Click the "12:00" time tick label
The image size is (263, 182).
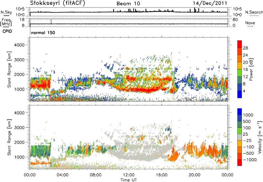point(129,175)
